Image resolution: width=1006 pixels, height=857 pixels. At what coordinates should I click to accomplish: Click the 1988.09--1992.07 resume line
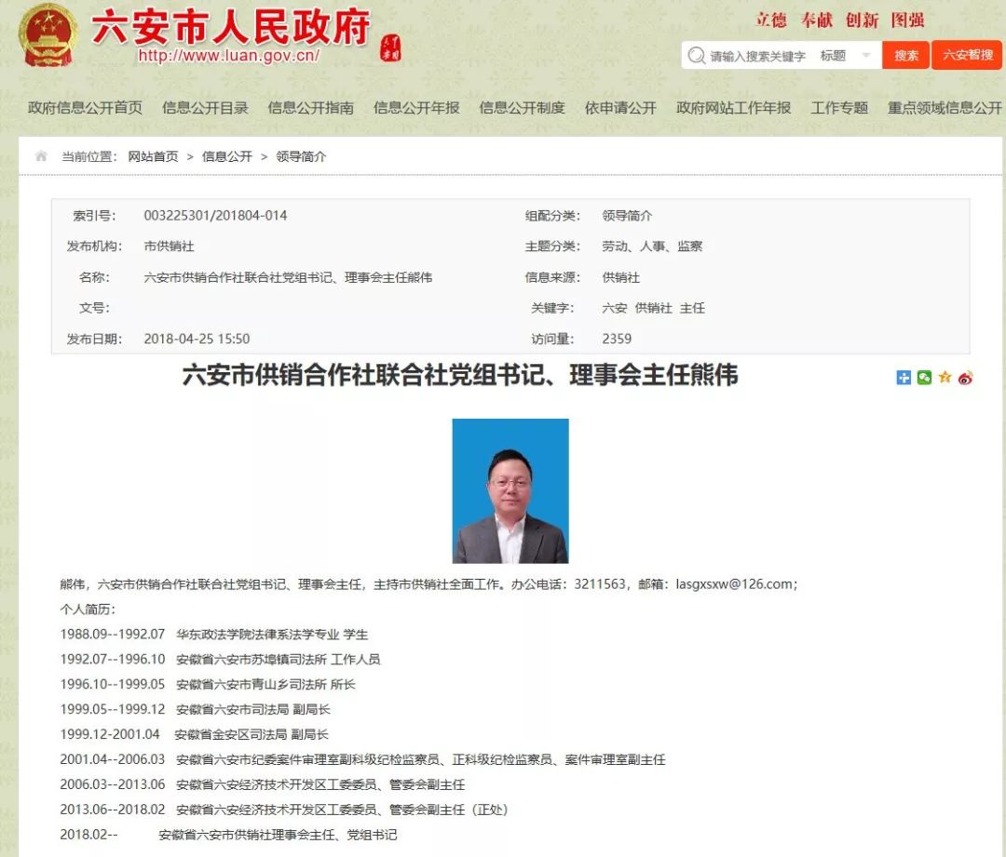pos(214,635)
